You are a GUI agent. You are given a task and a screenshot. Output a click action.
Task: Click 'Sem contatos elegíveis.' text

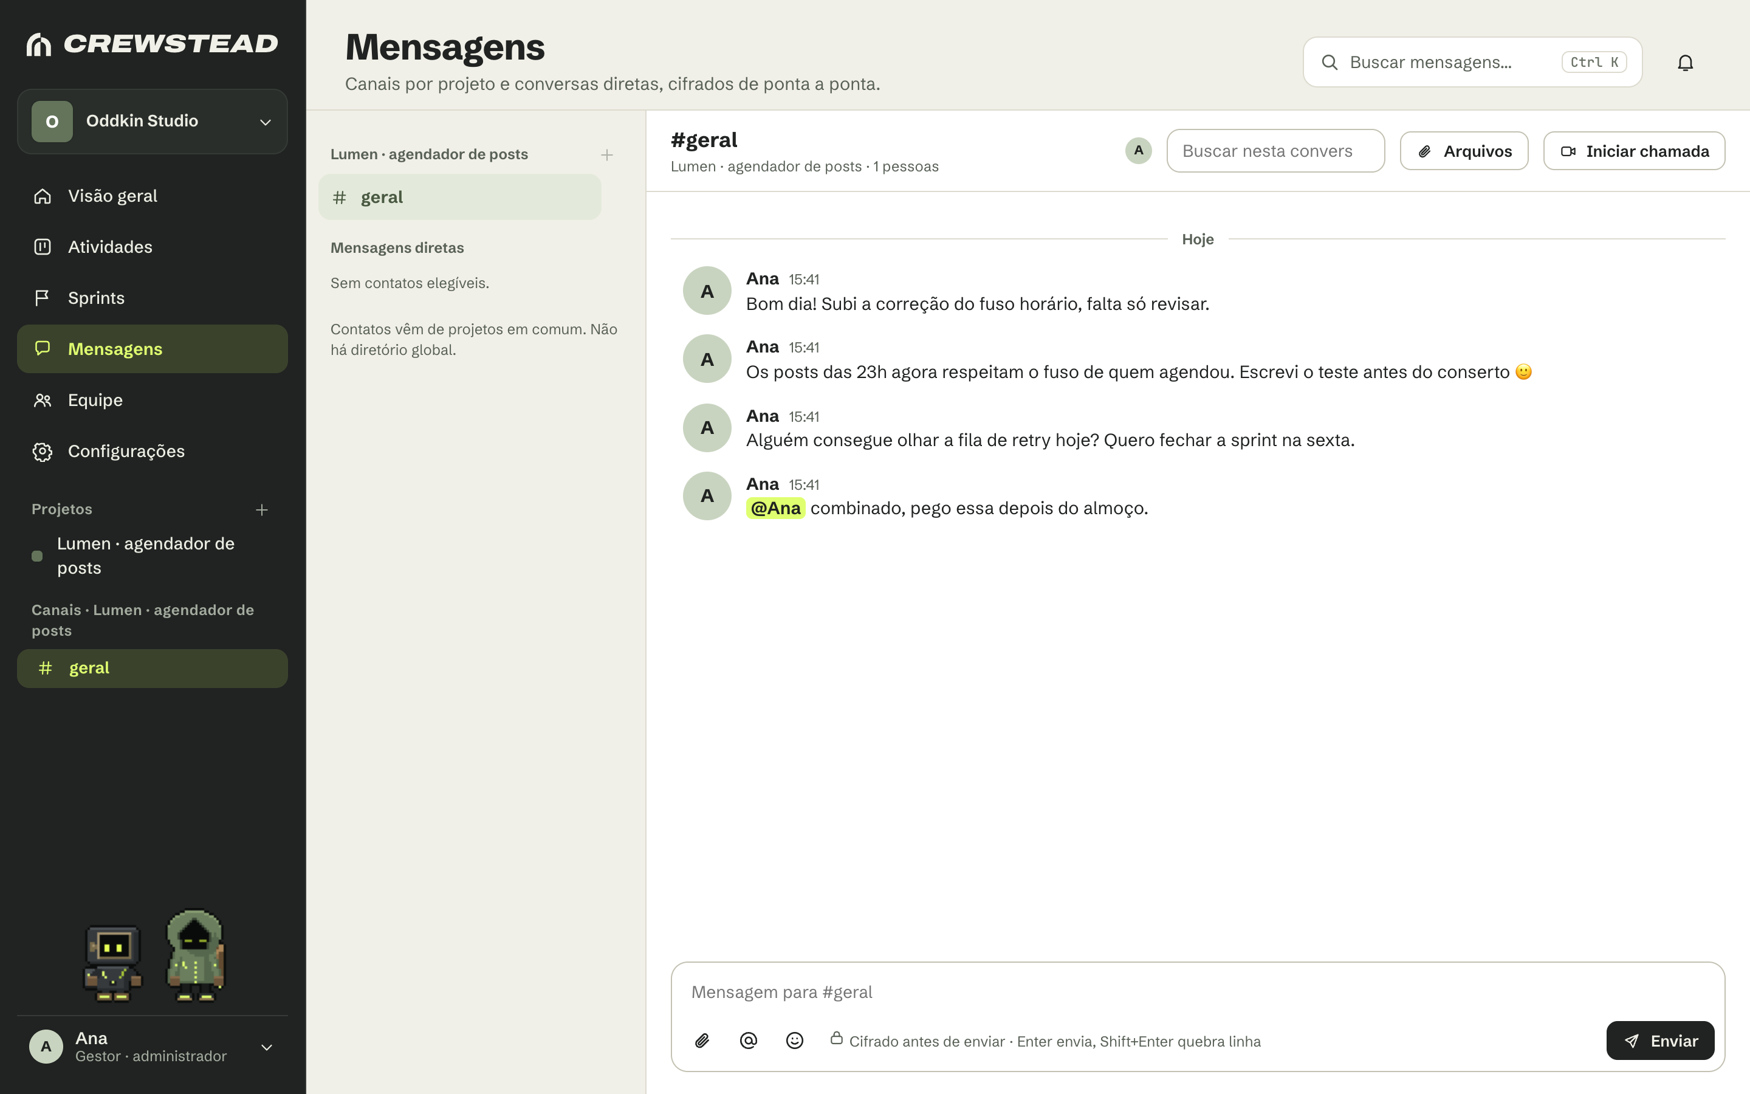click(x=410, y=283)
